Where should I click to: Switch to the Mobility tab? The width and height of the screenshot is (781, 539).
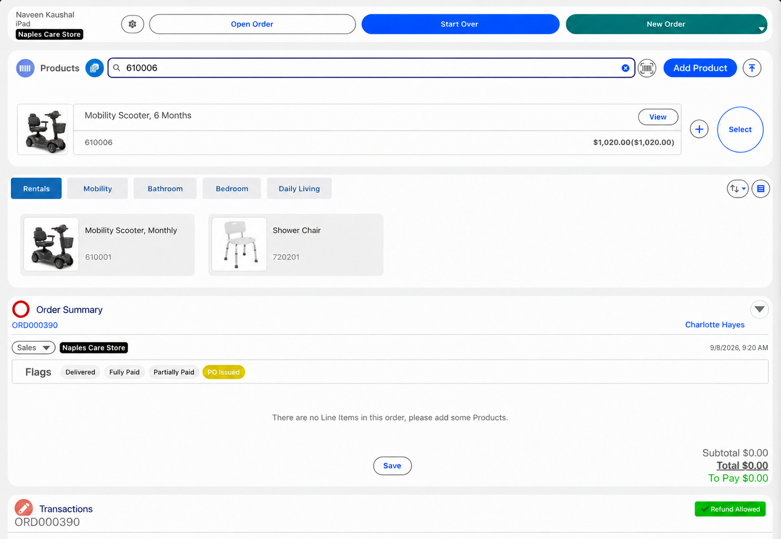click(x=98, y=189)
